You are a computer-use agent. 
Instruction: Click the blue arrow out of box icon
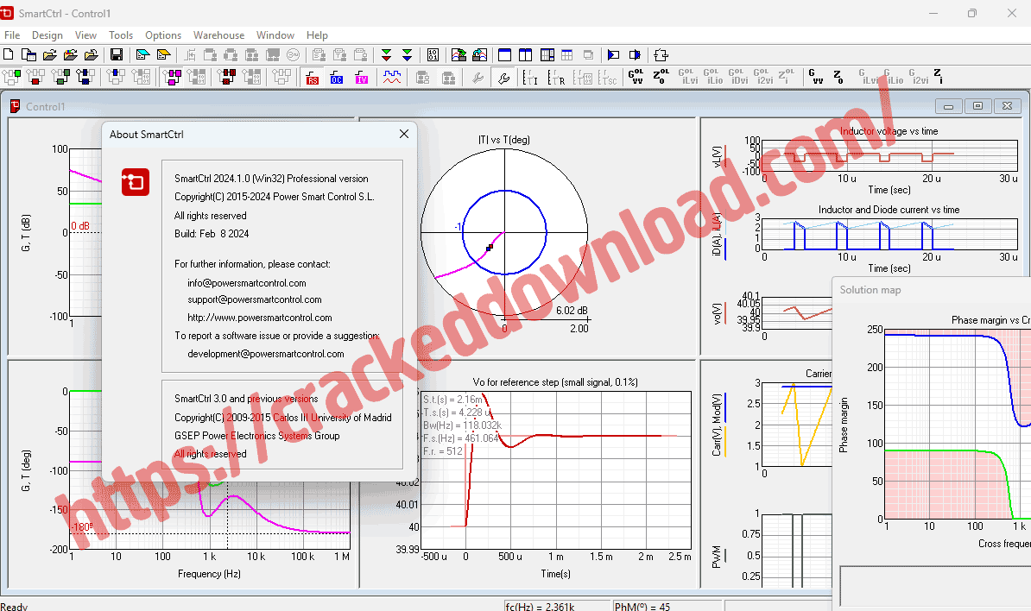click(635, 55)
